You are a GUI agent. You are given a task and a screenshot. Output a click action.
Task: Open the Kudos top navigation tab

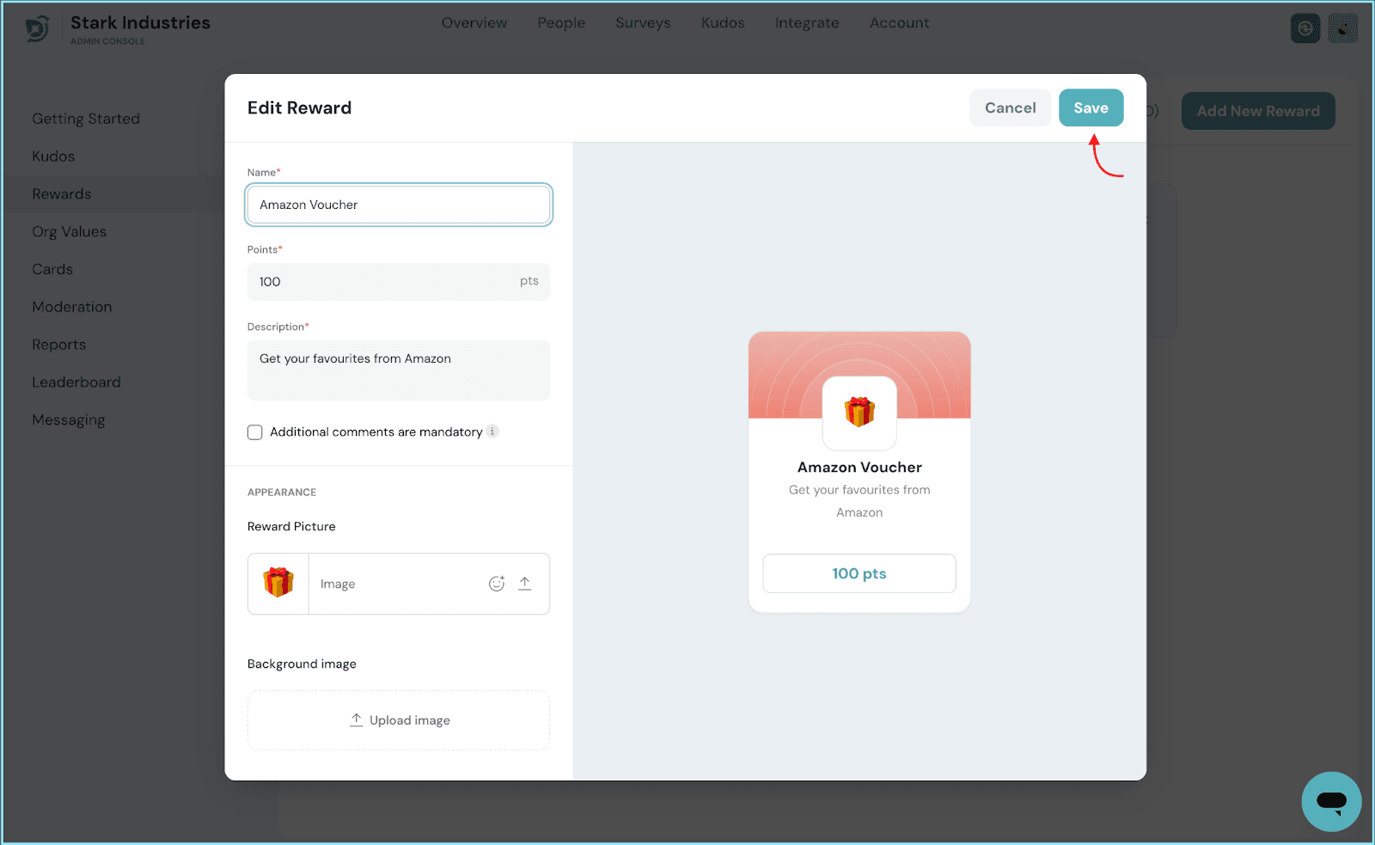pos(723,23)
